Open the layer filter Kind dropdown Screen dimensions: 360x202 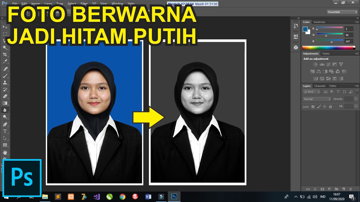coord(312,92)
